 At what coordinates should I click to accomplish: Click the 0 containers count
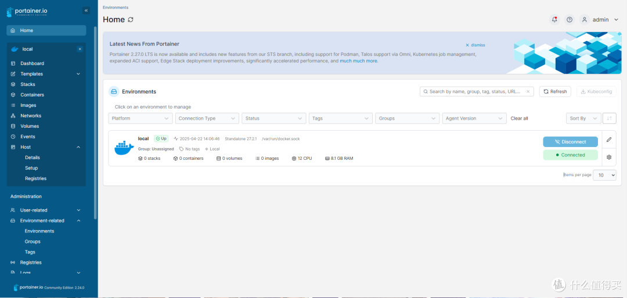(188, 159)
